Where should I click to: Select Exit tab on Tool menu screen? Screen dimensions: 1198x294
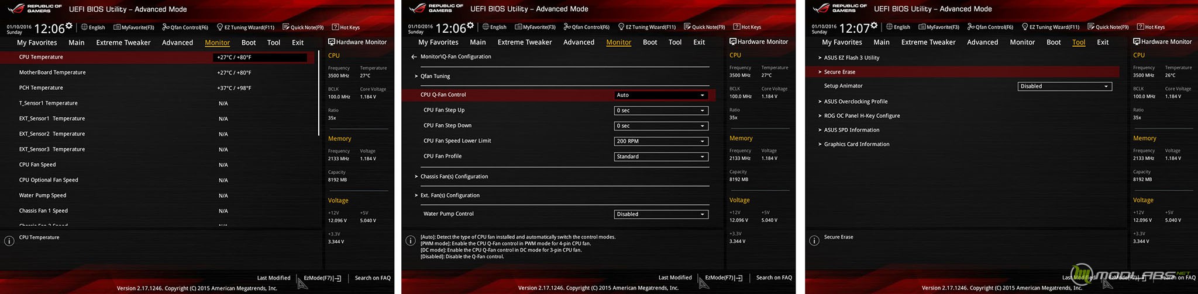click(1103, 42)
